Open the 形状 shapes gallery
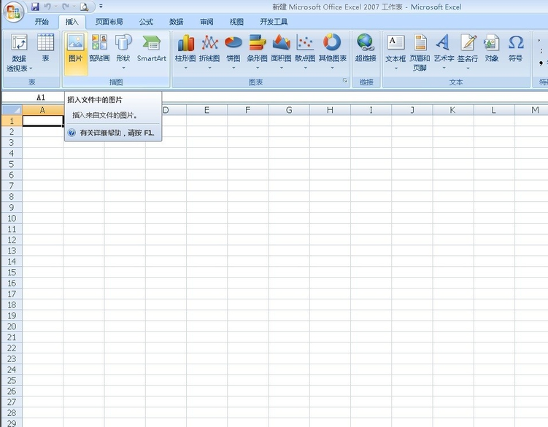 pos(123,52)
